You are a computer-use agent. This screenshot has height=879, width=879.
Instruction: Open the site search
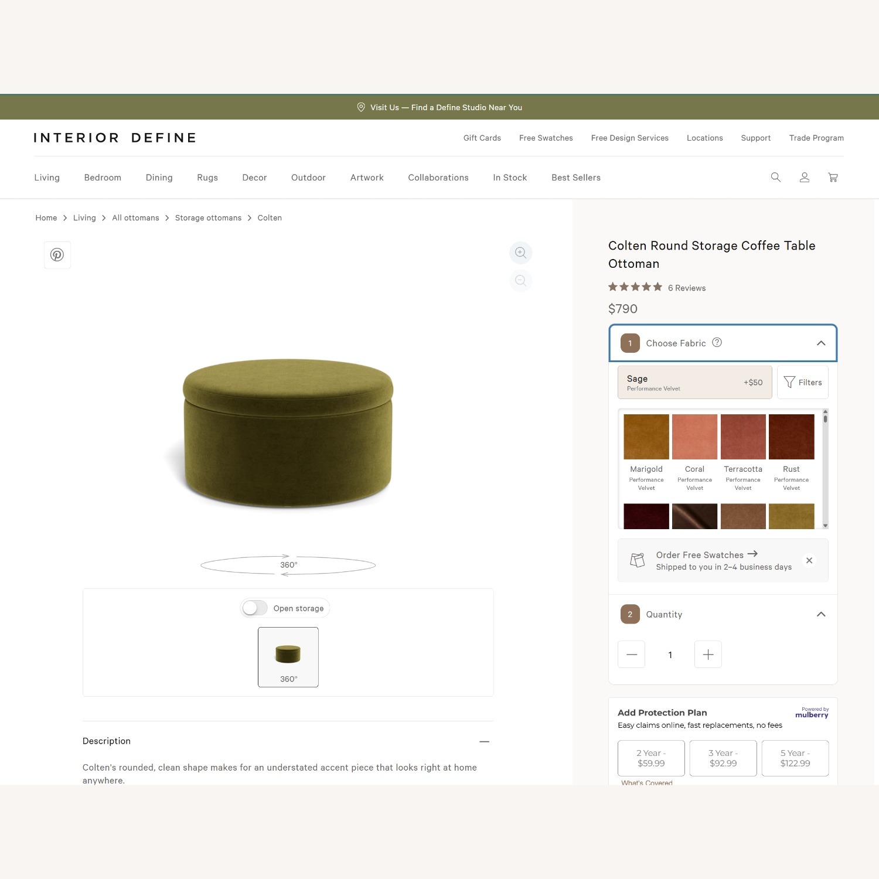(775, 177)
